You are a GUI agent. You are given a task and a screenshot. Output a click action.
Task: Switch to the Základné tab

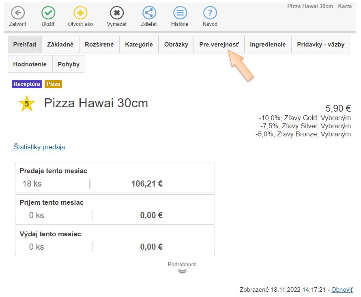pyautogui.click(x=60, y=45)
